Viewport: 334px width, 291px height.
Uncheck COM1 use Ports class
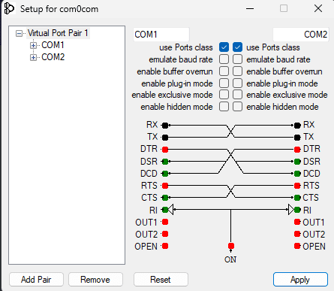(224, 47)
